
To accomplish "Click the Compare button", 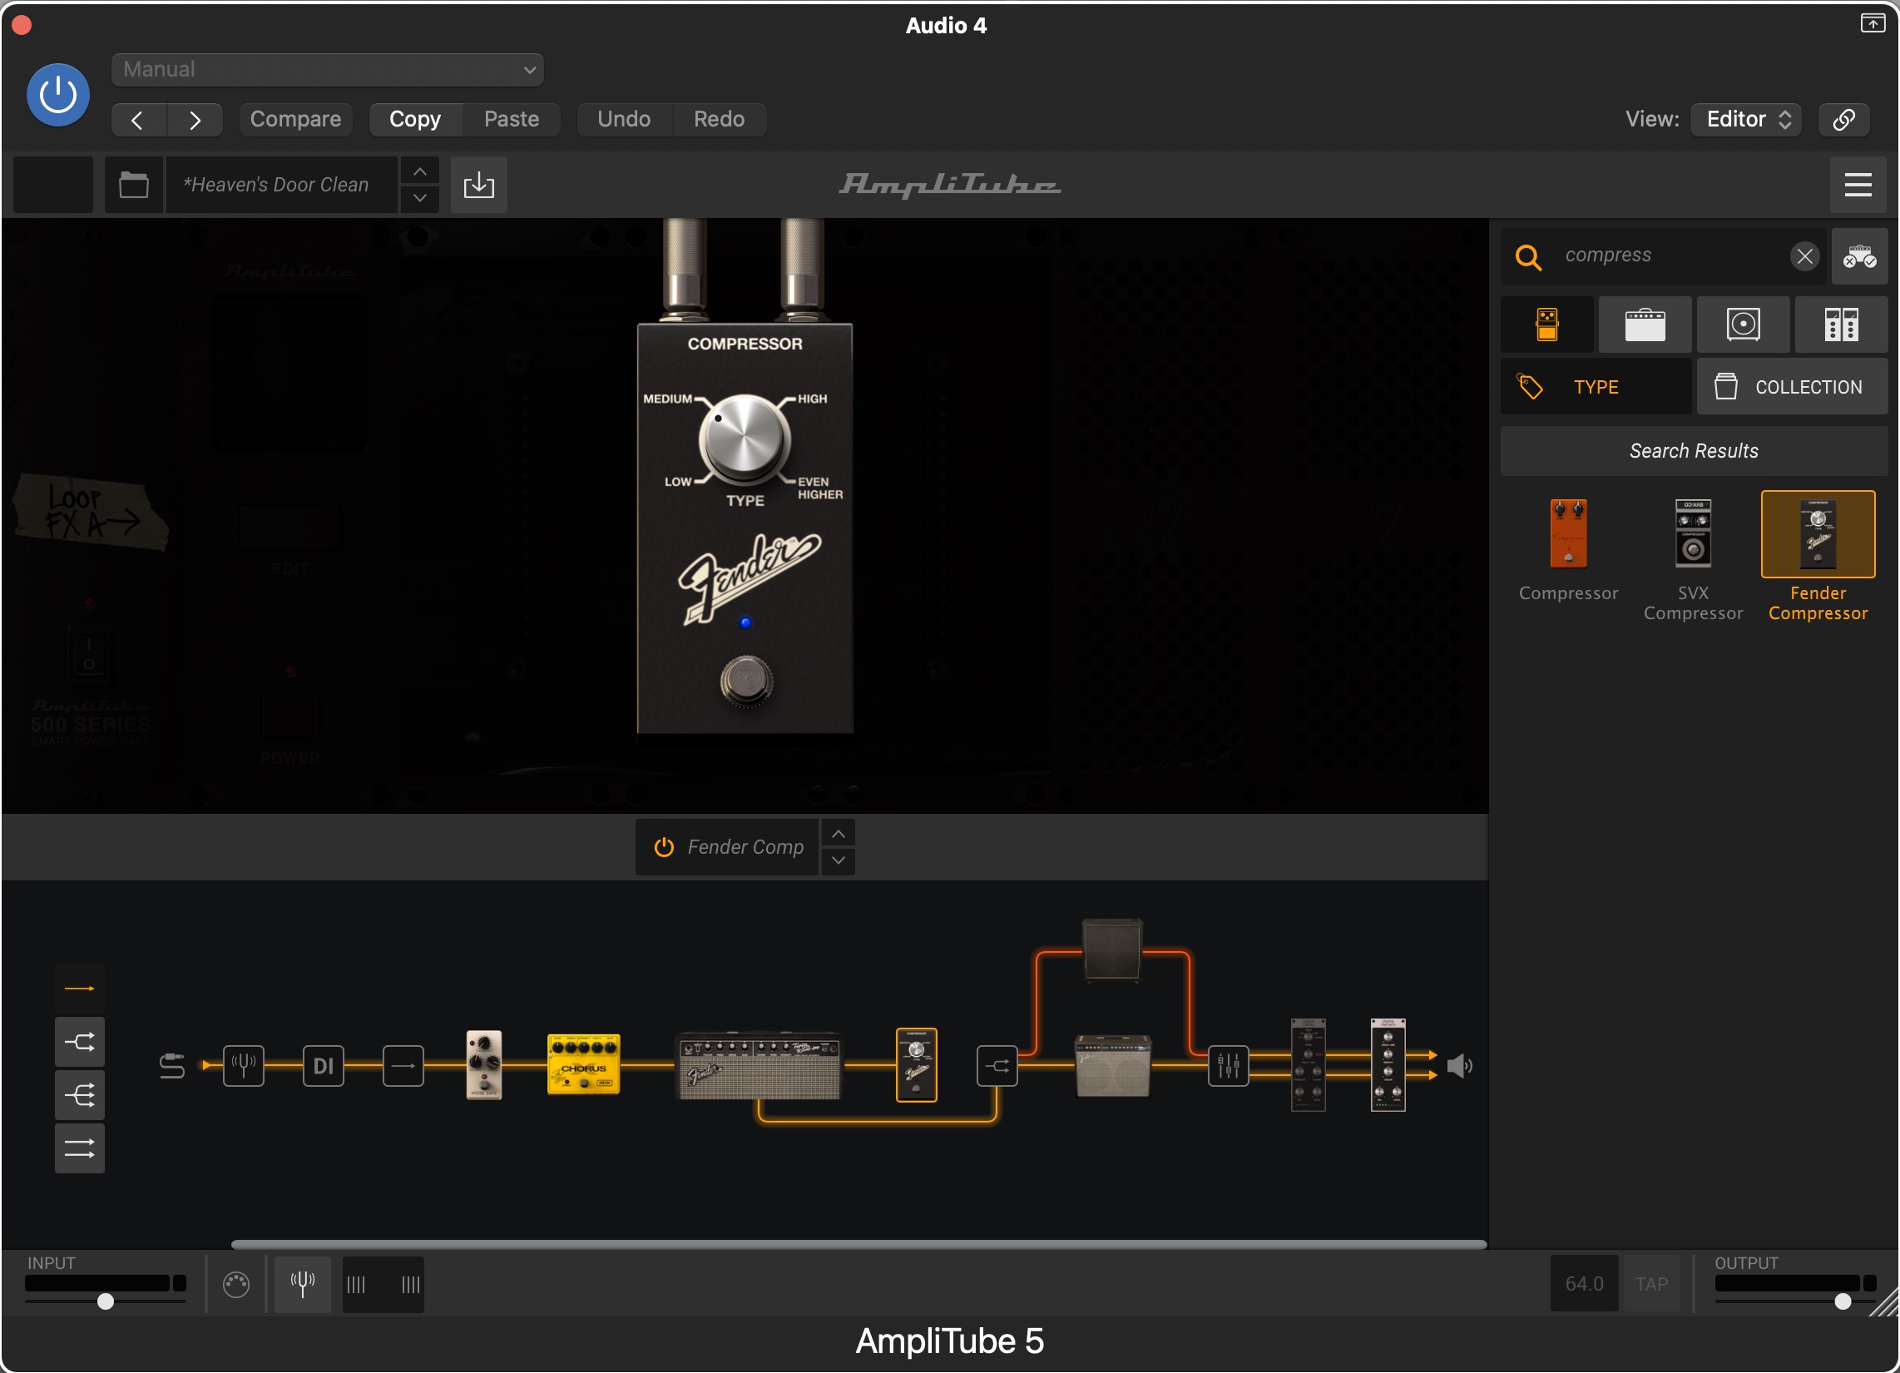I will pyautogui.click(x=294, y=120).
